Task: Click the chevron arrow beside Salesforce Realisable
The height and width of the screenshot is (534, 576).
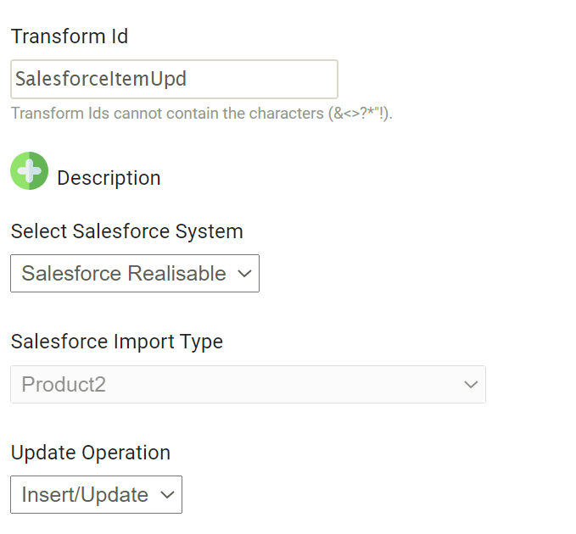Action: pyautogui.click(x=244, y=274)
